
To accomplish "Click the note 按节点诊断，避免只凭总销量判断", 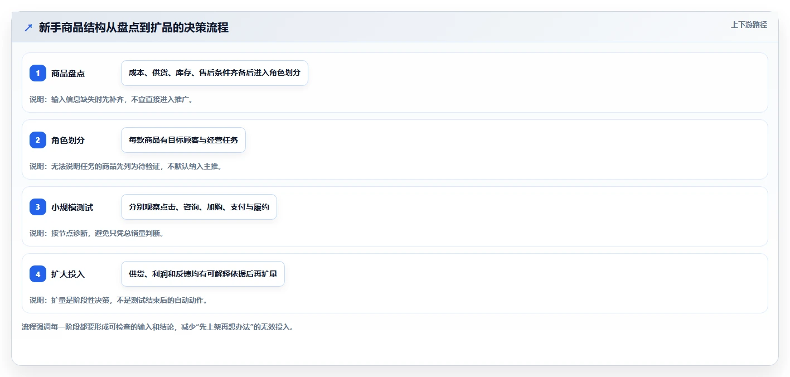I will [96, 233].
